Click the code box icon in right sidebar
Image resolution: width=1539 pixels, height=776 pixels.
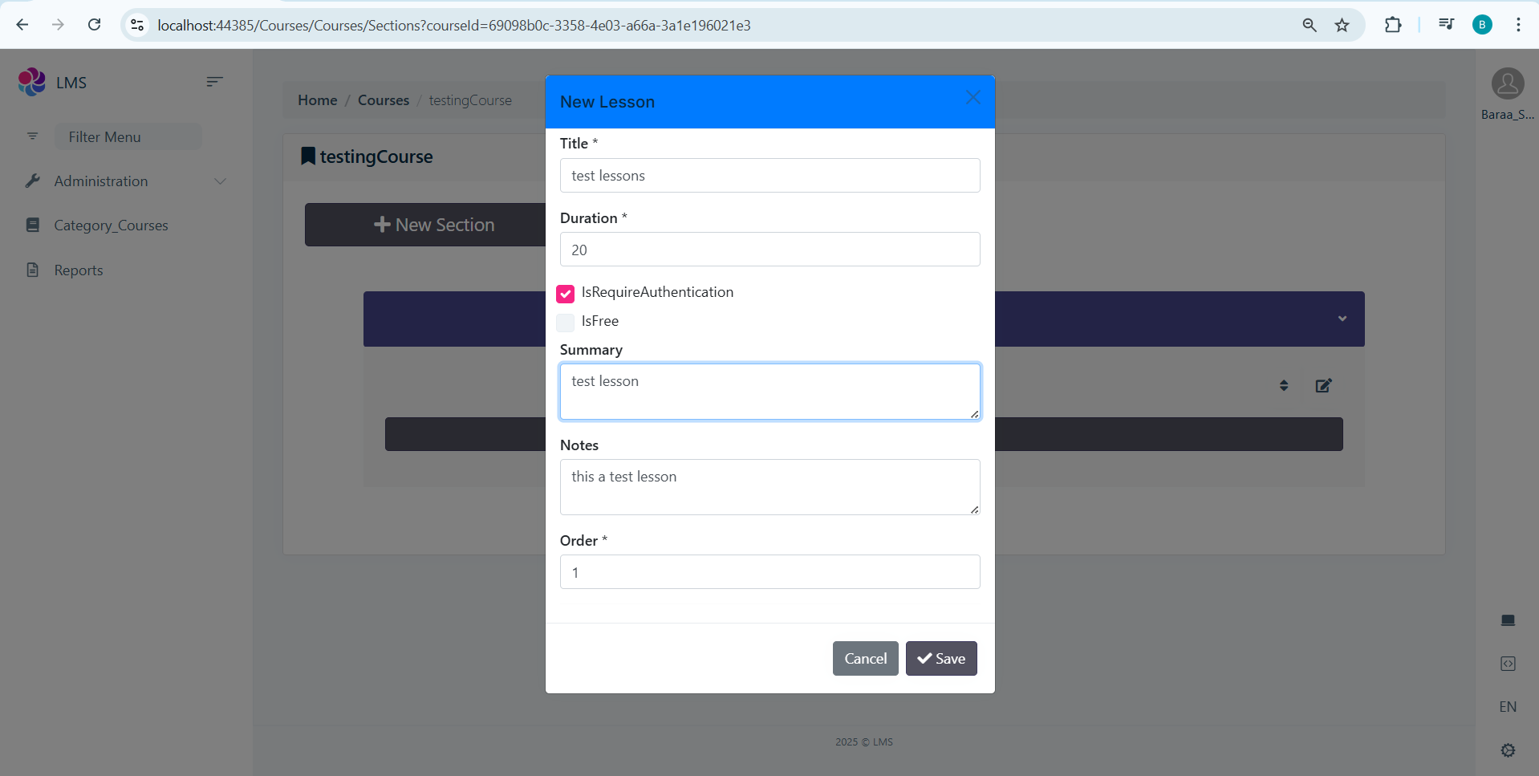pyautogui.click(x=1508, y=664)
